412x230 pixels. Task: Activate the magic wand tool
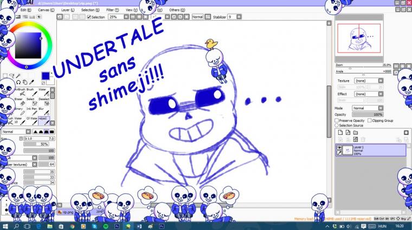pos(18,76)
